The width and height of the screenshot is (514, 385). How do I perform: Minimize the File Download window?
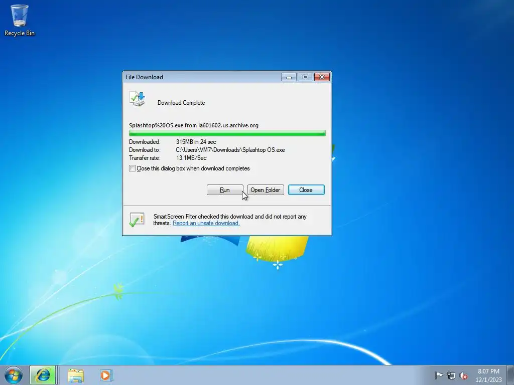tap(289, 77)
